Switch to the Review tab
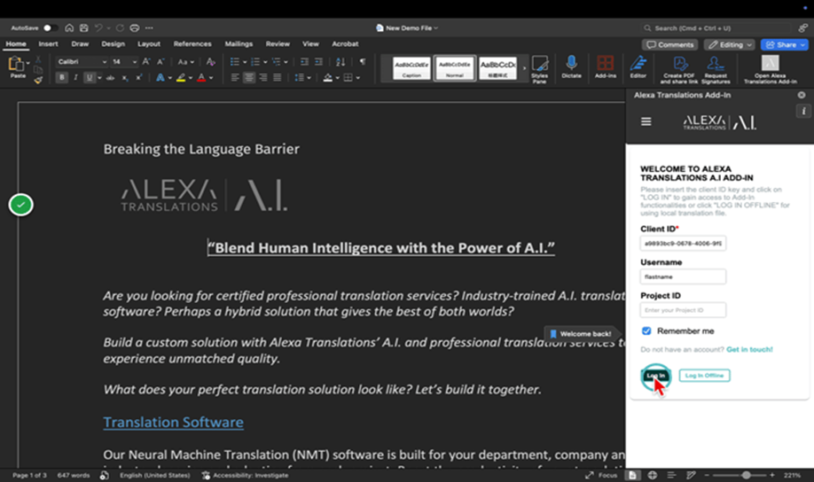 coord(278,44)
